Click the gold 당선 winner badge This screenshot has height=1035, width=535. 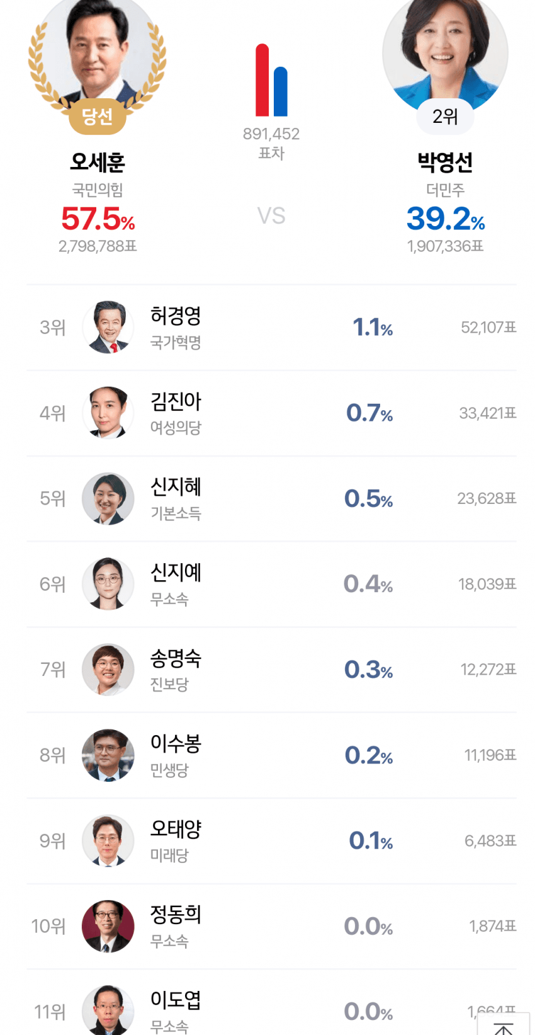98,116
